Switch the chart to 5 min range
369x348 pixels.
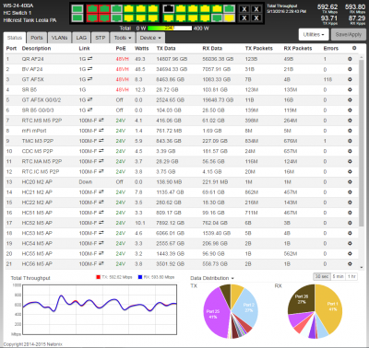point(338,276)
